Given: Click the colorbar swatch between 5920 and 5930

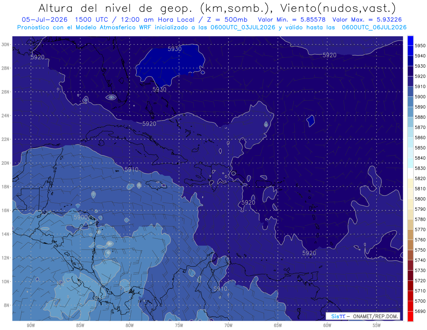Looking at the screenshot, I should [x=410, y=71].
